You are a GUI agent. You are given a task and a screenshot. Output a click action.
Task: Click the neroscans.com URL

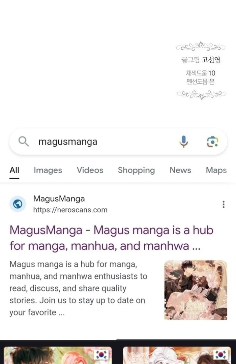click(x=70, y=210)
